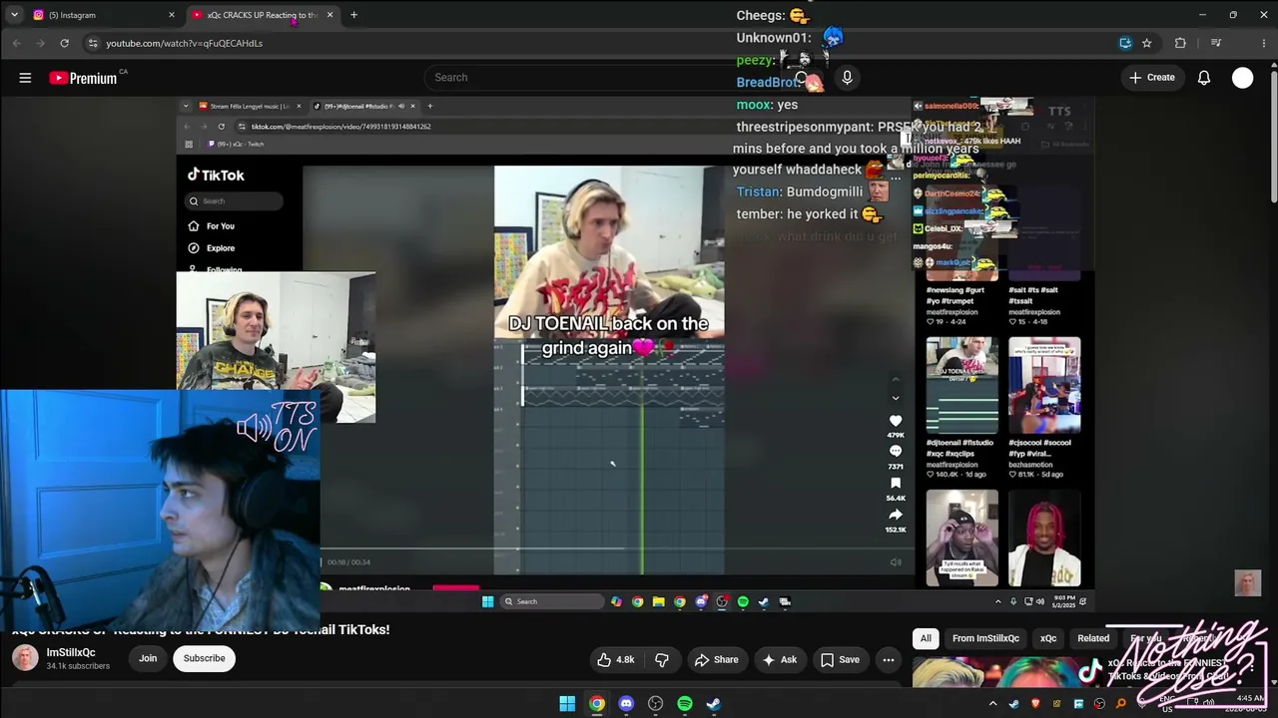This screenshot has height=718, width=1278.
Task: Open more actions ellipsis menu
Action: 889,659
